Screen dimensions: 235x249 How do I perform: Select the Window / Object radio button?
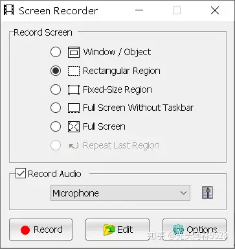(x=56, y=52)
